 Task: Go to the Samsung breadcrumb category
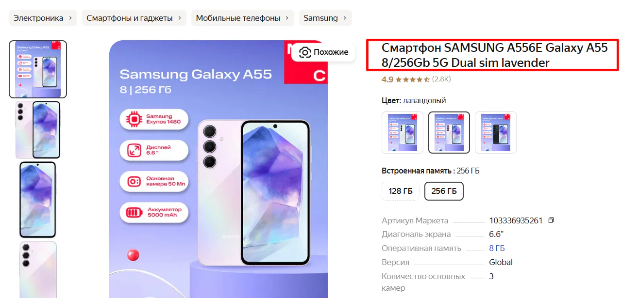pos(325,18)
